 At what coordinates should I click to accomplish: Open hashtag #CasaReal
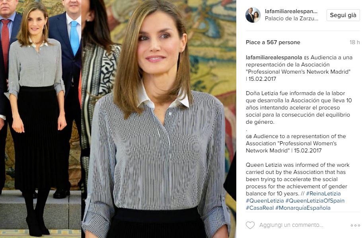[x=260, y=208]
